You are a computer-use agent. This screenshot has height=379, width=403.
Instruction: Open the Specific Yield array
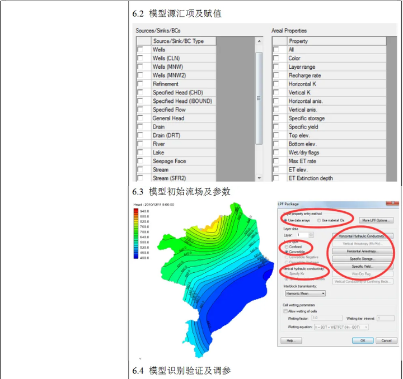point(362,266)
